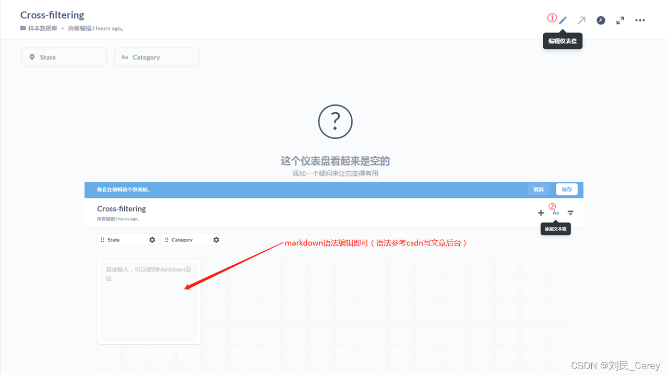Click the State filter in edit mode
The width and height of the screenshot is (668, 376).
127,240
